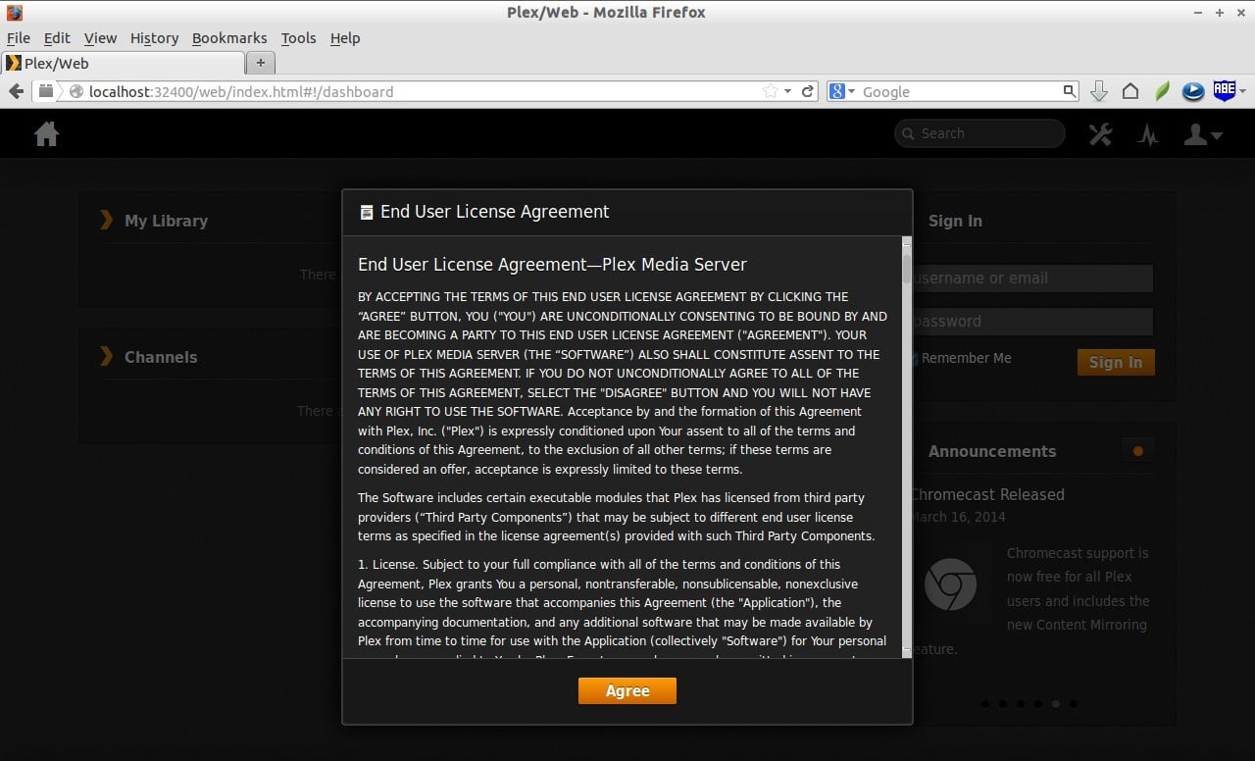The height and width of the screenshot is (761, 1255).
Task: Click the ABE extension dropdown arrow
Action: (x=1242, y=91)
